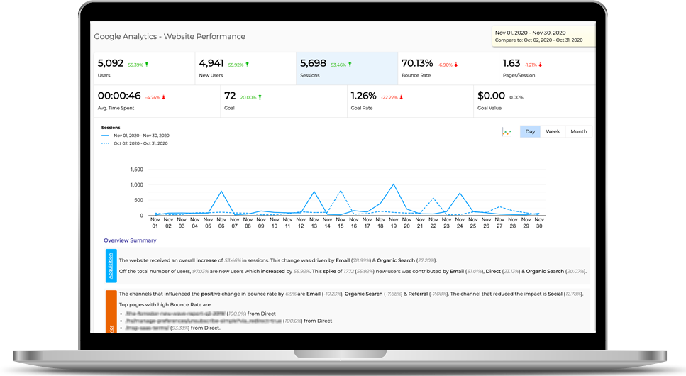Switch chart to Week view
This screenshot has height=376, width=686.
(x=553, y=131)
